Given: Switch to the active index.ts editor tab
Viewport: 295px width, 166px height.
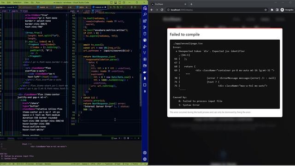Looking at the screenshot, I should (100, 7).
